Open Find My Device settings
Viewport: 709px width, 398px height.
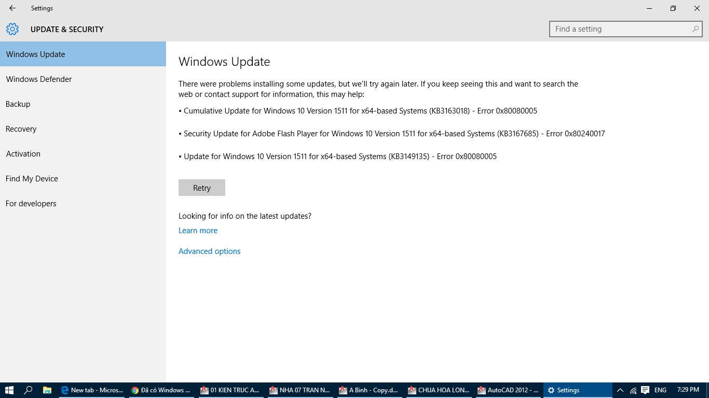(x=83, y=178)
